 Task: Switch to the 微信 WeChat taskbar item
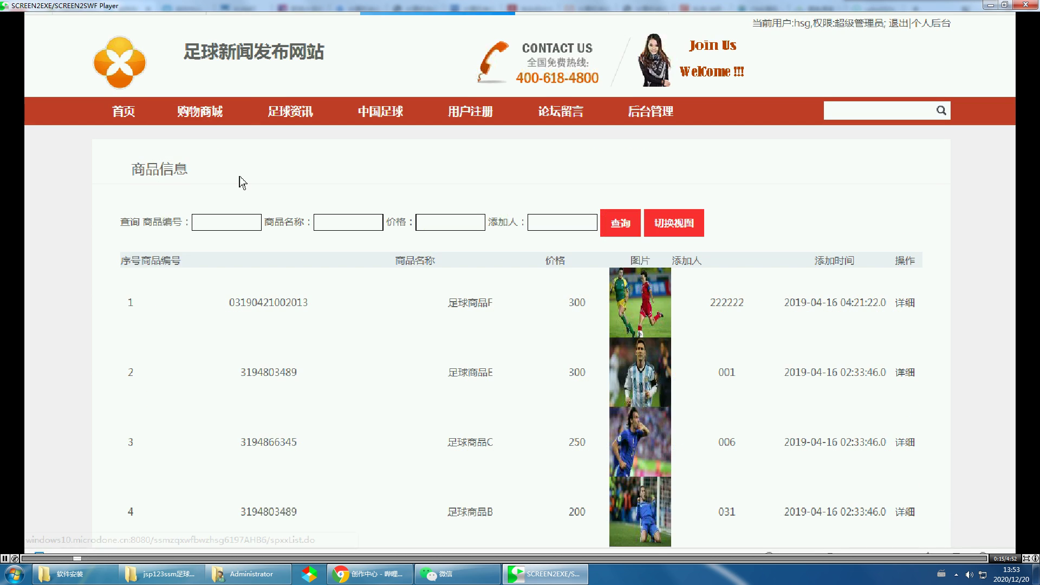point(458,574)
